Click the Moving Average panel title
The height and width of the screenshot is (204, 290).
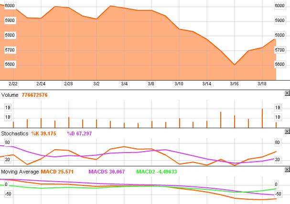click(20, 171)
